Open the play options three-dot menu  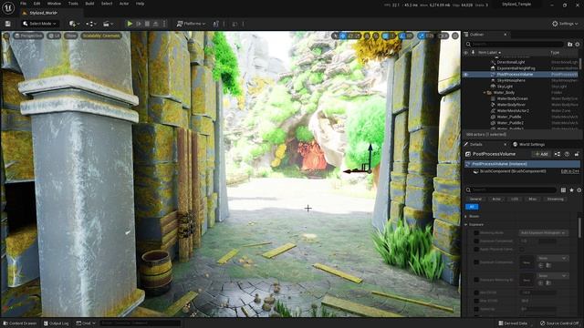click(x=164, y=24)
